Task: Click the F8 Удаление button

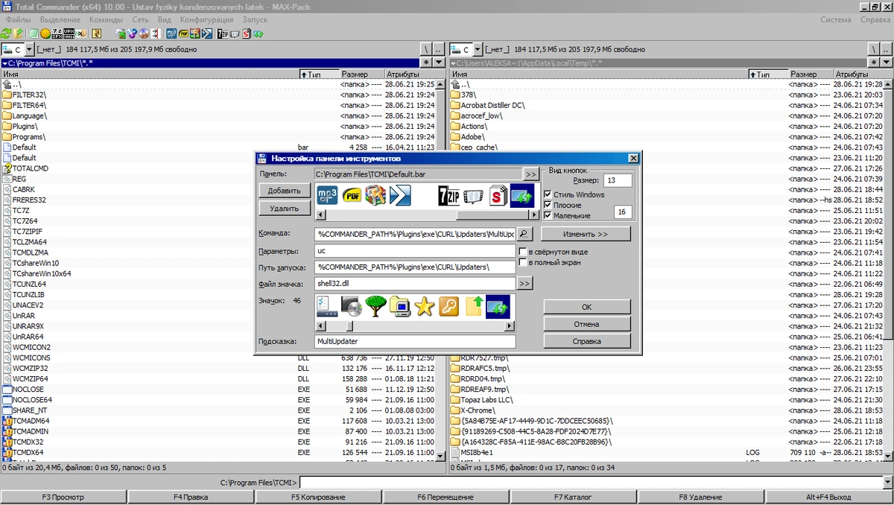Action: pyautogui.click(x=700, y=497)
